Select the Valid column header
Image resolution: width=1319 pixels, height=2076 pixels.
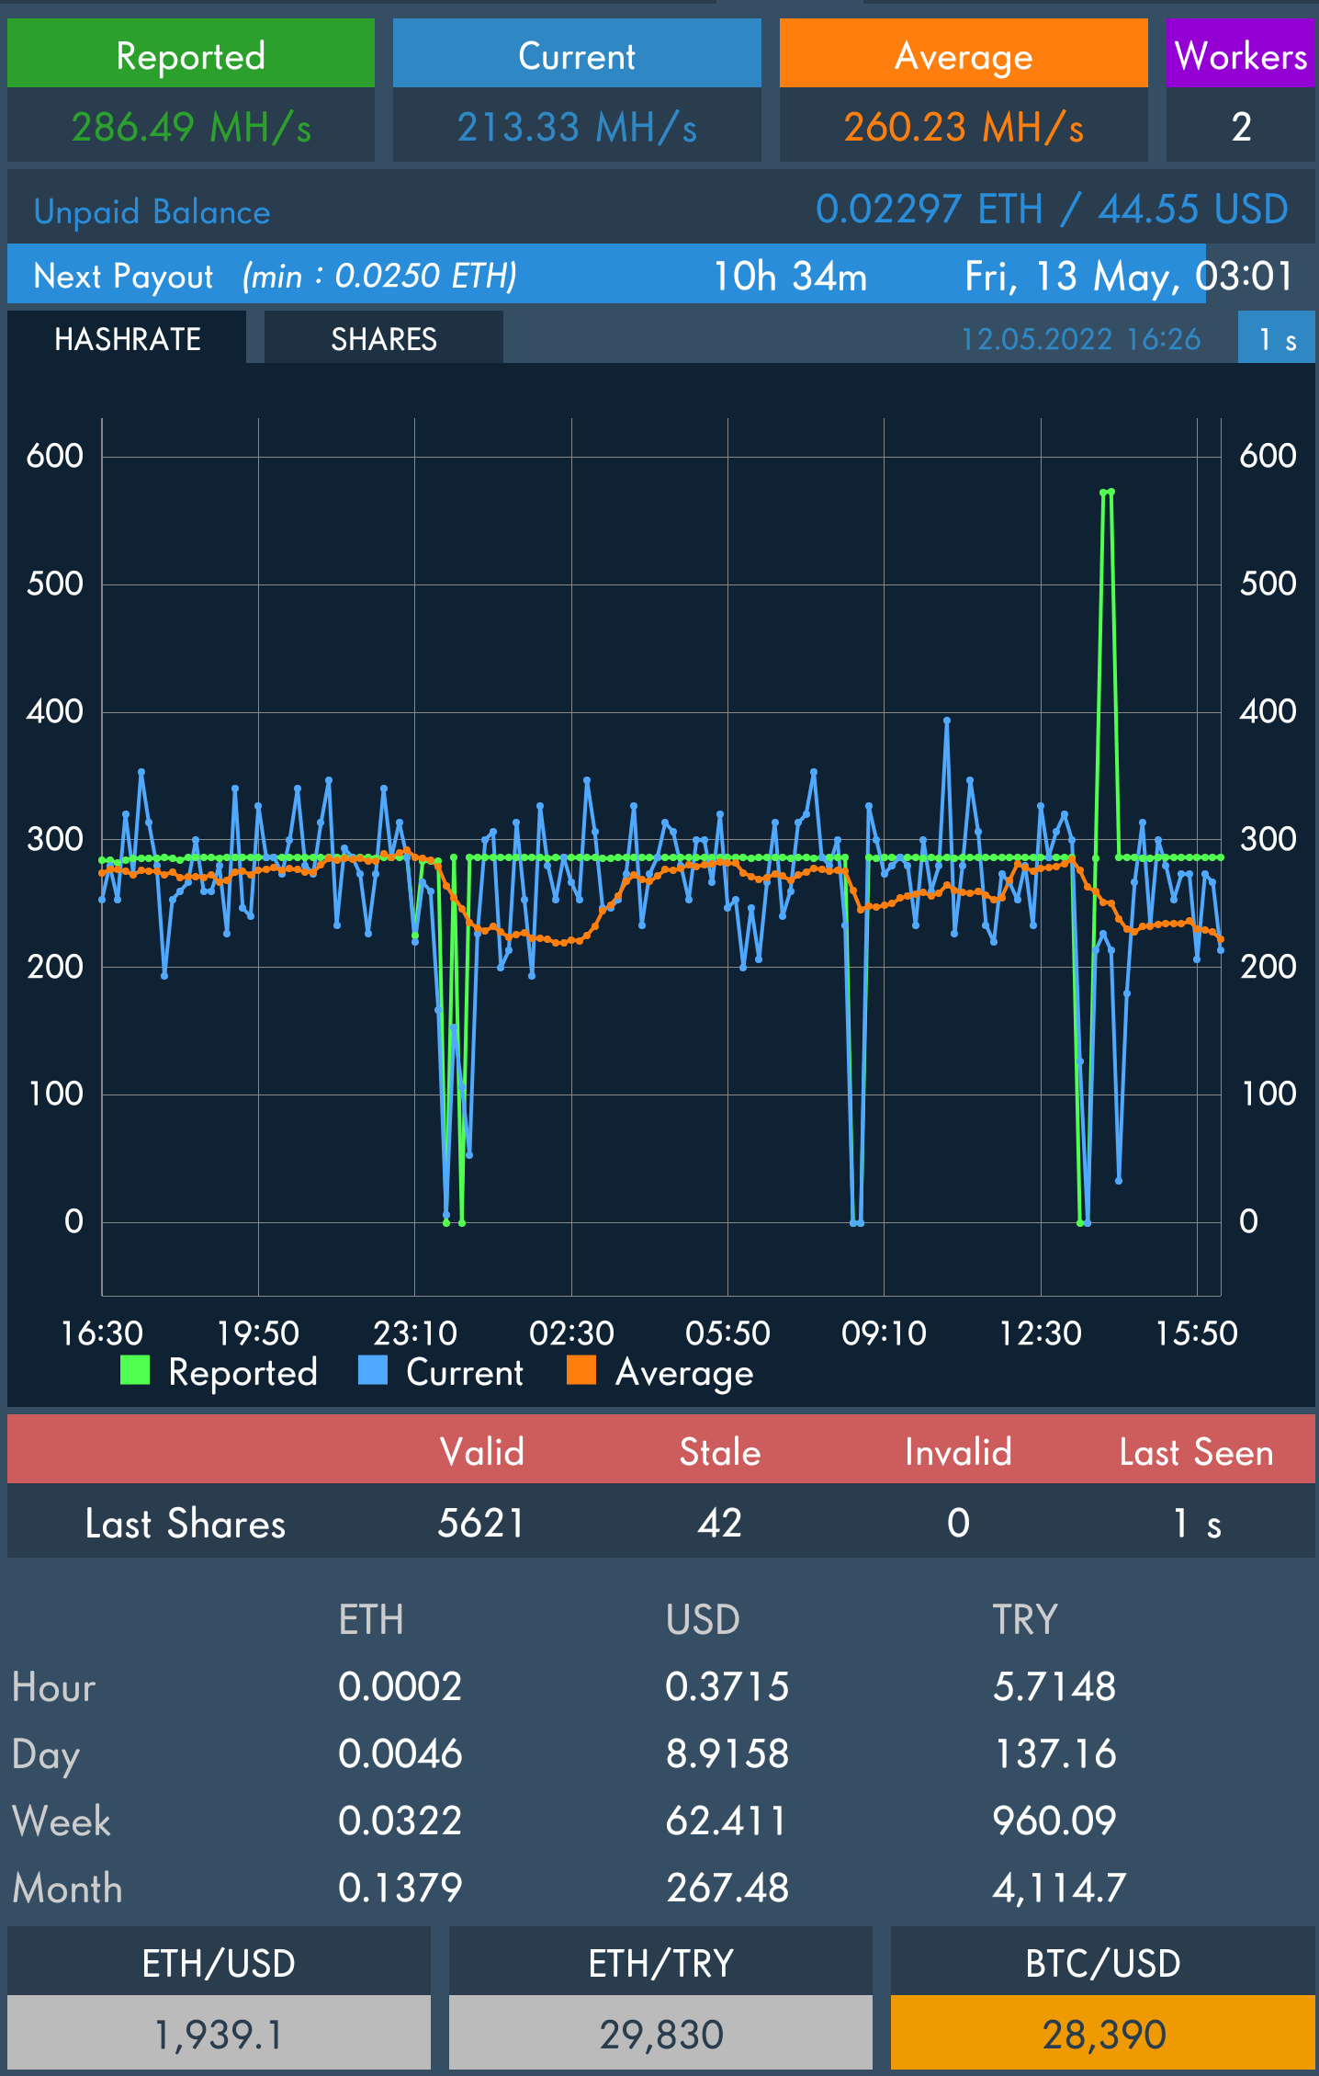point(481,1452)
